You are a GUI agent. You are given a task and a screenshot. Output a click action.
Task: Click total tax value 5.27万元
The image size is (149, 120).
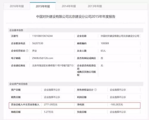pyautogui.click(x=49, y=112)
